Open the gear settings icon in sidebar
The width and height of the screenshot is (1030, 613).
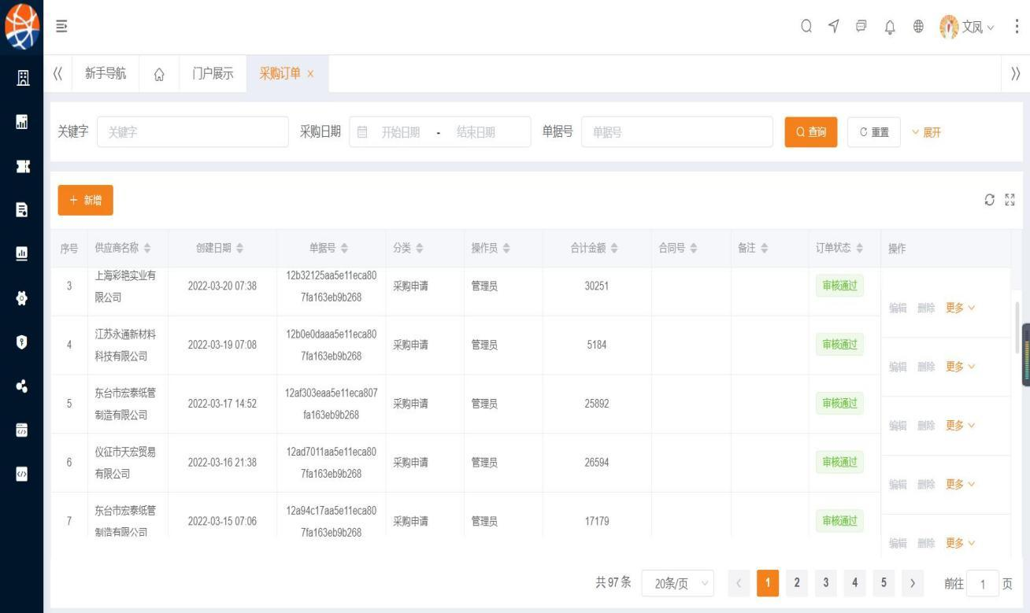(x=22, y=298)
